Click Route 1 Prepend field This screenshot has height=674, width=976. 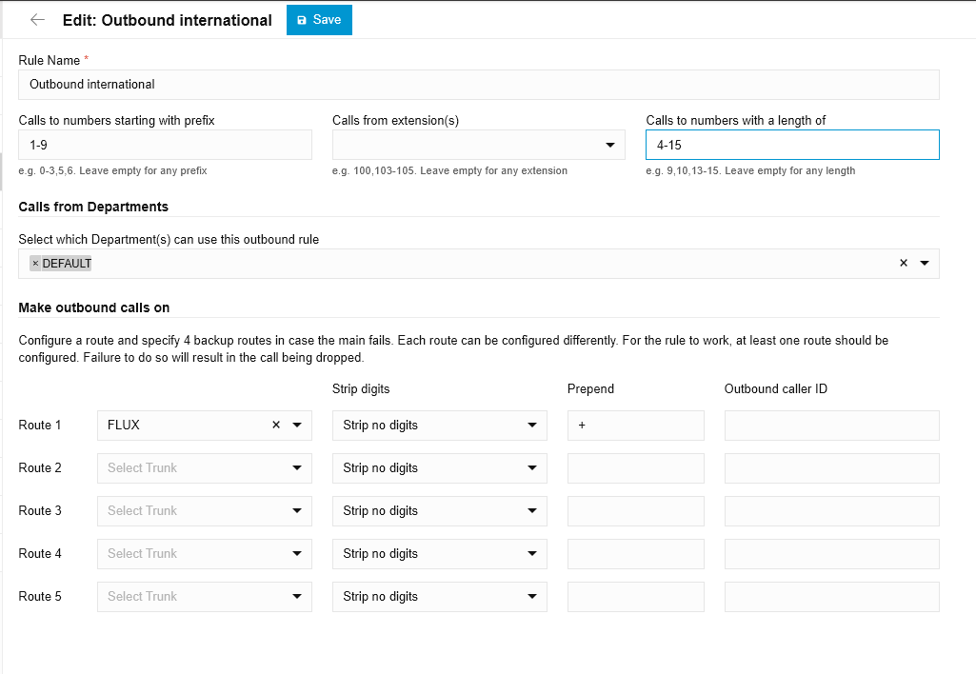tap(635, 426)
